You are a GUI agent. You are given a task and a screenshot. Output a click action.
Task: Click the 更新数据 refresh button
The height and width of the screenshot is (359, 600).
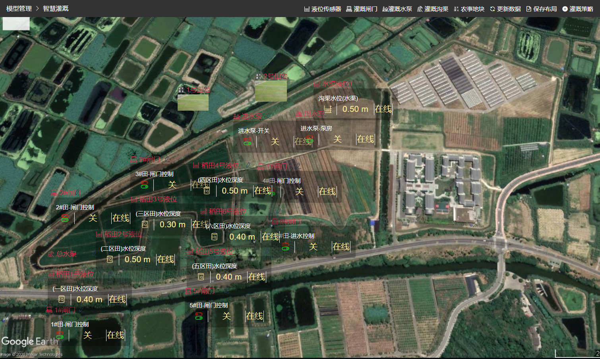point(505,9)
